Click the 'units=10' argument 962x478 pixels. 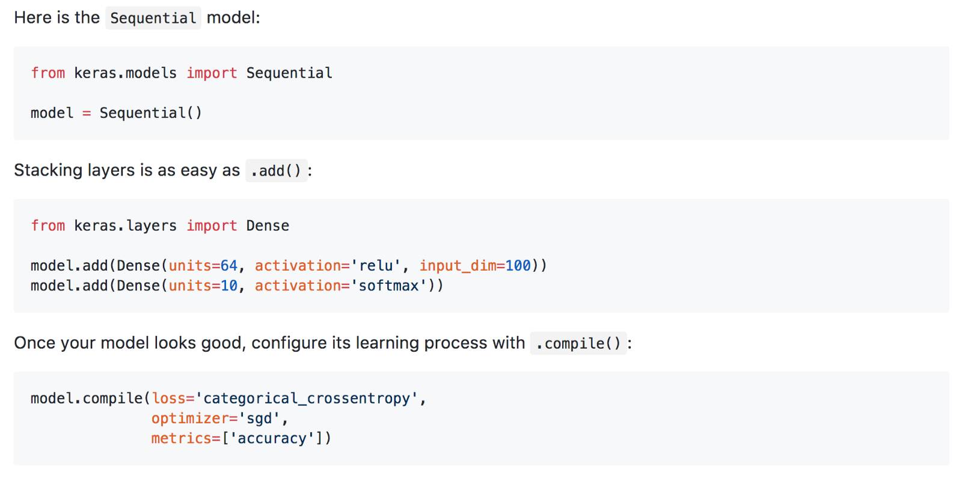(x=203, y=286)
